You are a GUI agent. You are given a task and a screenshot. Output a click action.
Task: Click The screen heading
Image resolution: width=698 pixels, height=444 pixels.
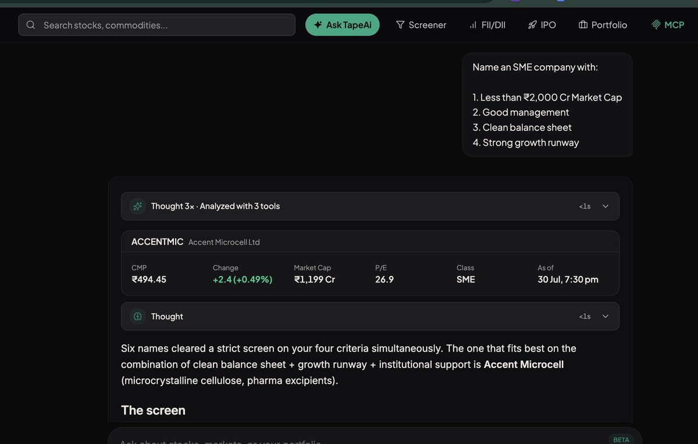point(153,410)
